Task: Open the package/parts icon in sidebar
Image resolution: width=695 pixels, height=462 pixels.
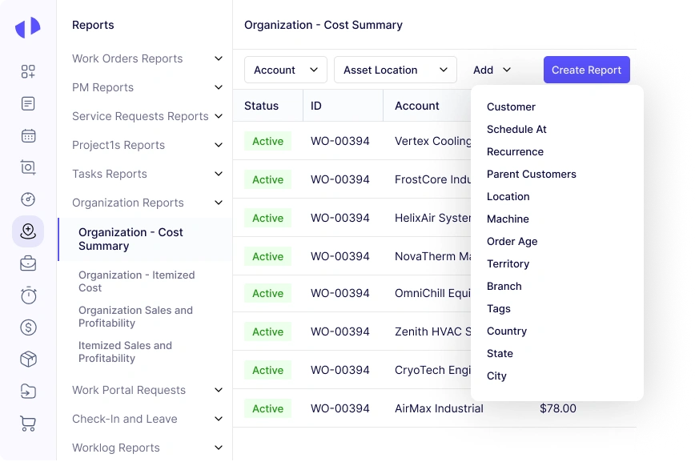Action: coord(28,359)
